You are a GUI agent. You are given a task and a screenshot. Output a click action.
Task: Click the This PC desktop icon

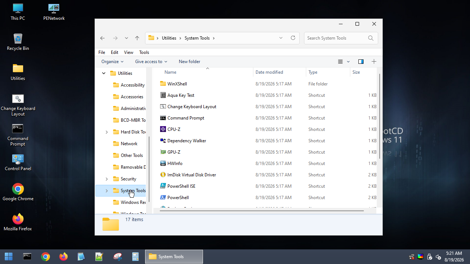click(x=18, y=12)
